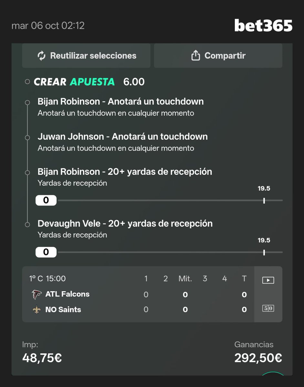304x387 pixels.
Task: Click the Reutilizar selecciones refresh icon
Action: [x=42, y=56]
